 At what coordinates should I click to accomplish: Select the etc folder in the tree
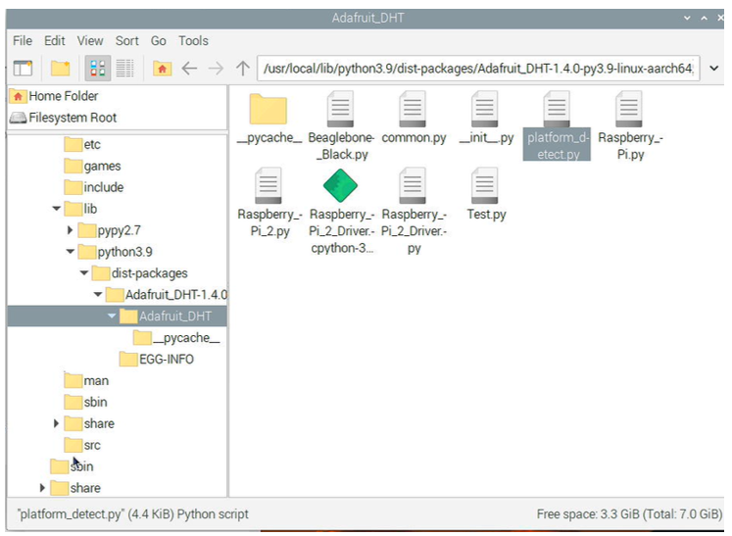tap(82, 145)
